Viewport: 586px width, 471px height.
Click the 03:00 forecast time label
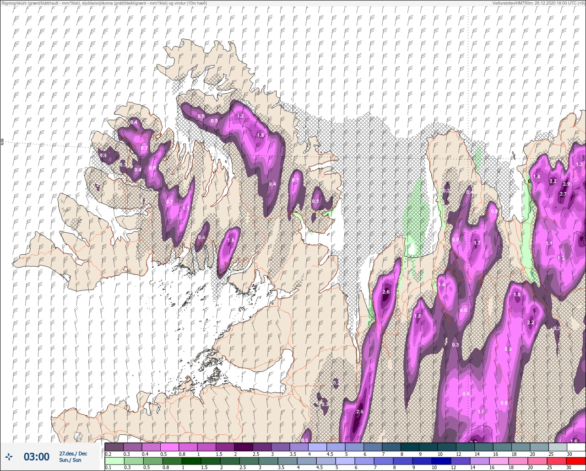(37, 457)
